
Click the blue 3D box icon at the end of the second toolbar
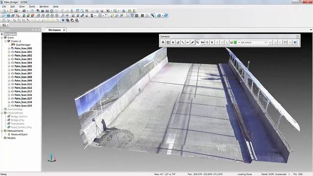[166, 16]
